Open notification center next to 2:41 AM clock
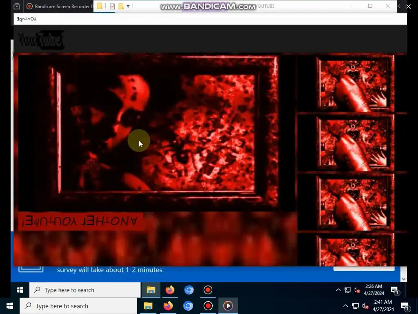This screenshot has width=418, height=314. click(x=405, y=306)
